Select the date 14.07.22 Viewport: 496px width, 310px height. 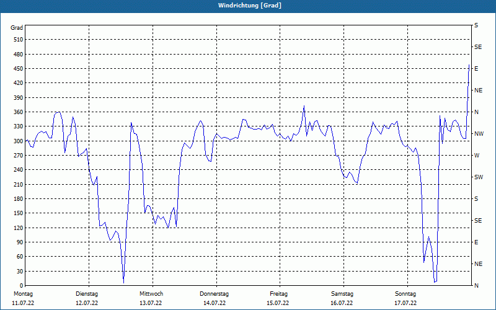[x=215, y=303]
